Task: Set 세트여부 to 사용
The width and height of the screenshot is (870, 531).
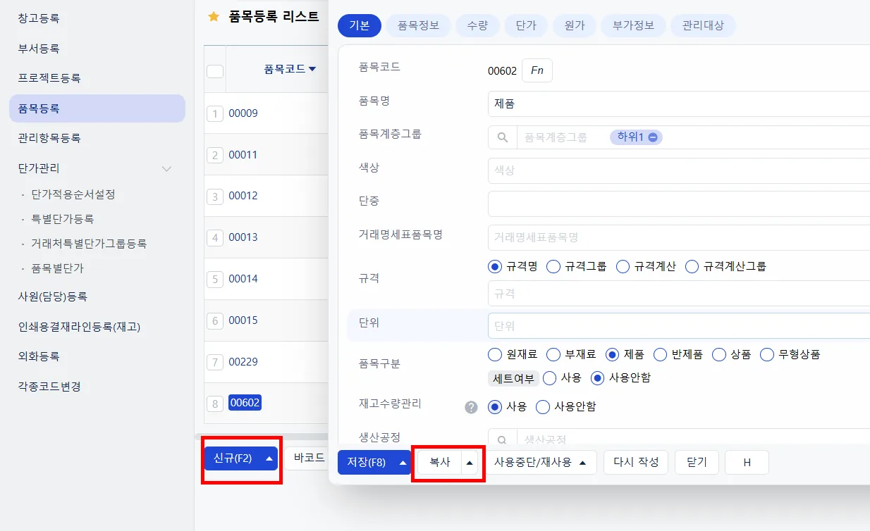Action: click(x=549, y=378)
